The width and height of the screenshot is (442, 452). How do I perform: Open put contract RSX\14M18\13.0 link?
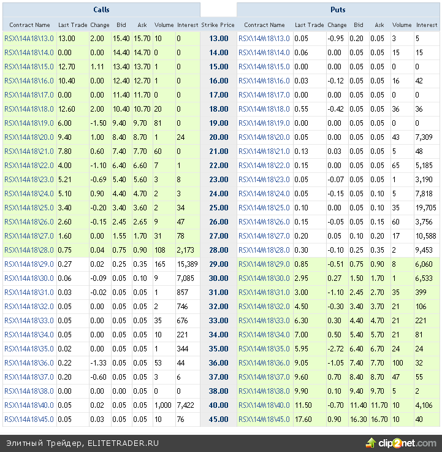pos(264,38)
